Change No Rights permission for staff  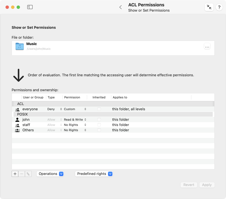pos(75,125)
